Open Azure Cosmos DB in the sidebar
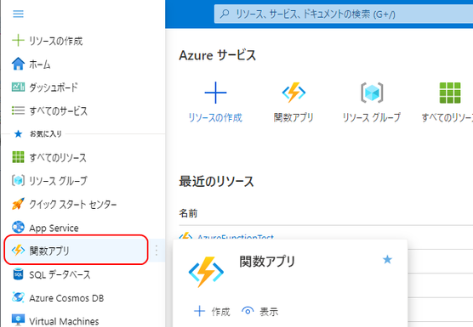The height and width of the screenshot is (327, 473). (58, 298)
